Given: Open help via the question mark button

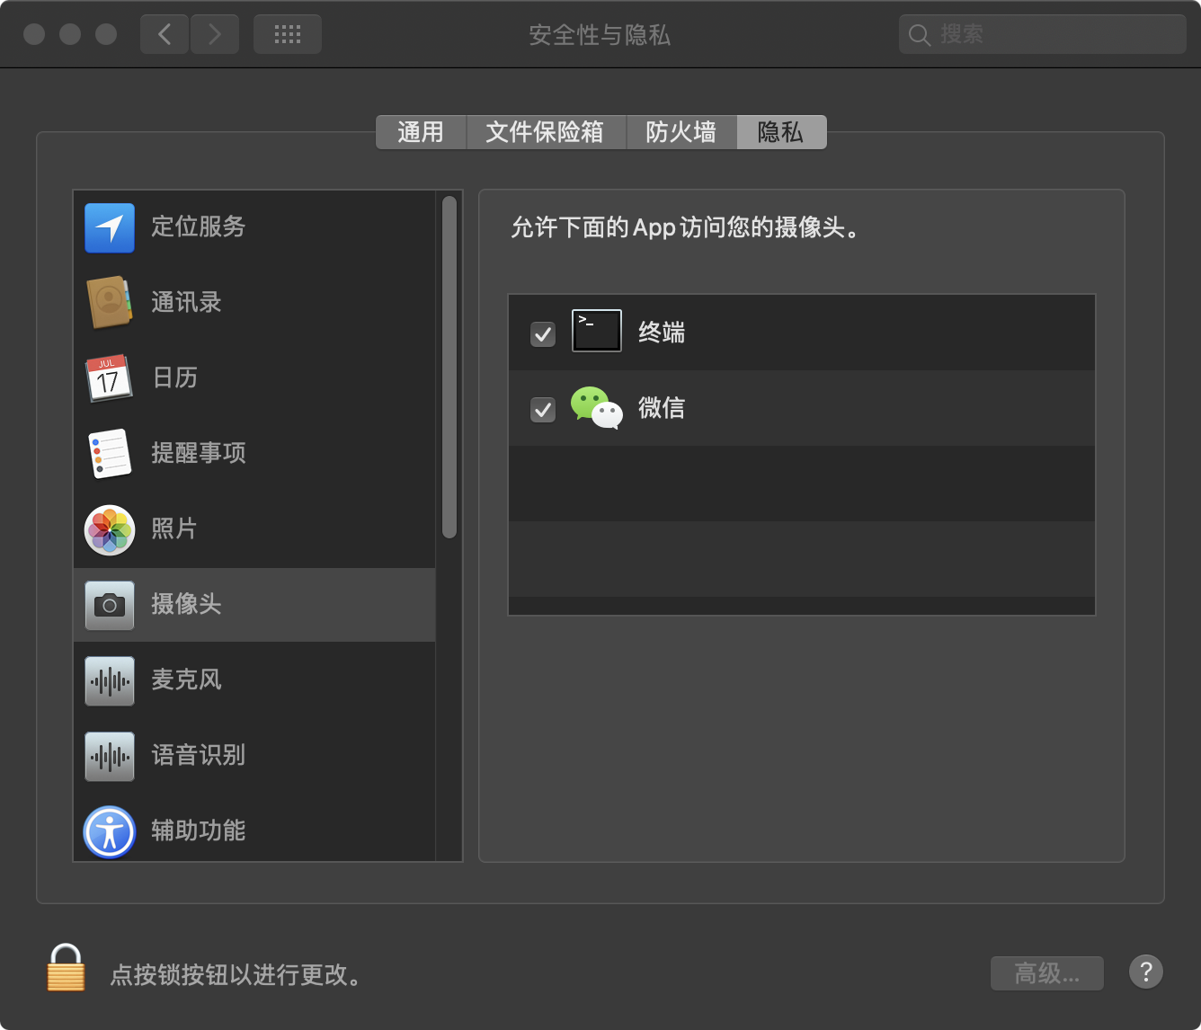Looking at the screenshot, I should coord(1145,972).
